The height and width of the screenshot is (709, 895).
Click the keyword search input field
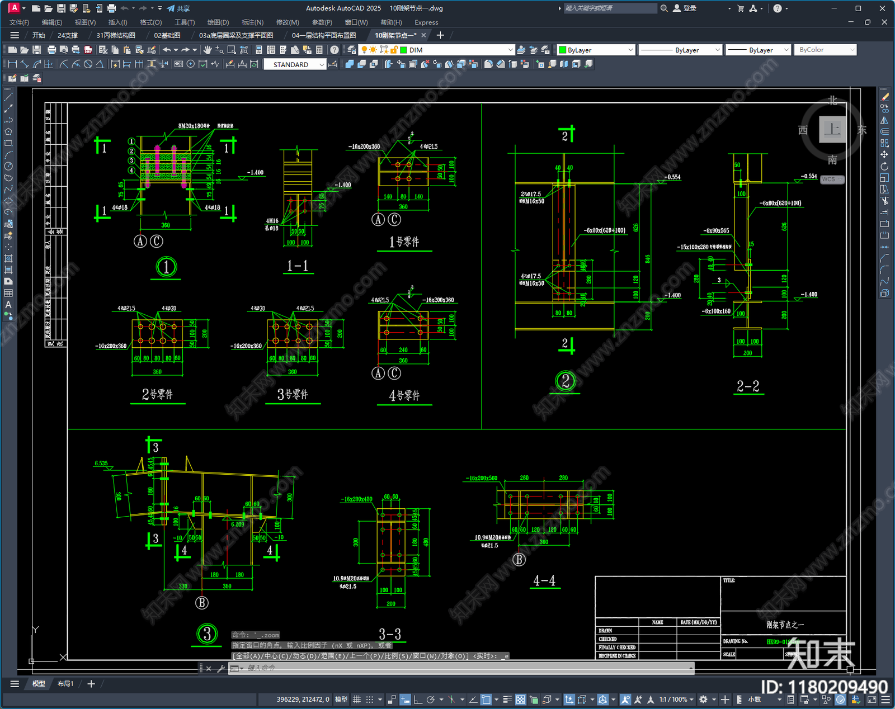pos(610,8)
